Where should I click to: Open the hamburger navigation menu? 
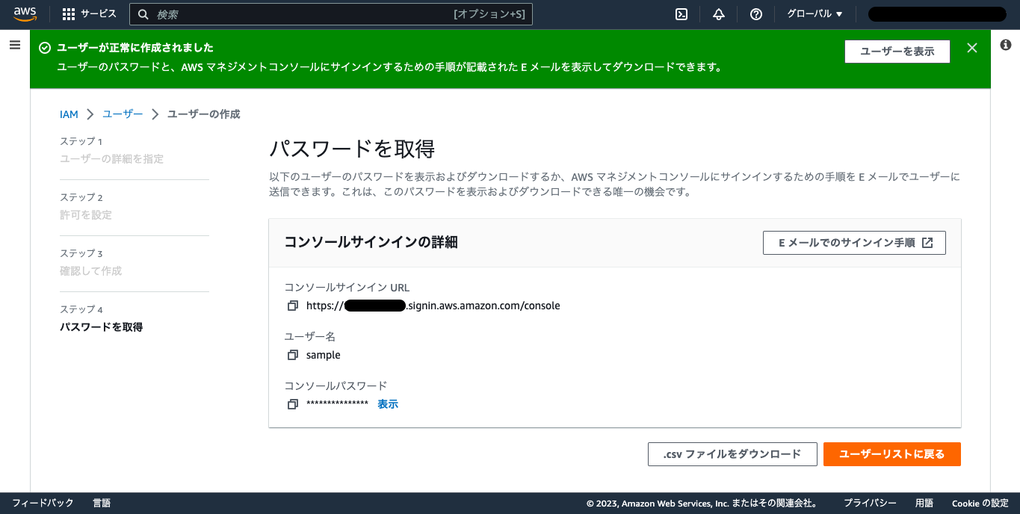tap(15, 45)
